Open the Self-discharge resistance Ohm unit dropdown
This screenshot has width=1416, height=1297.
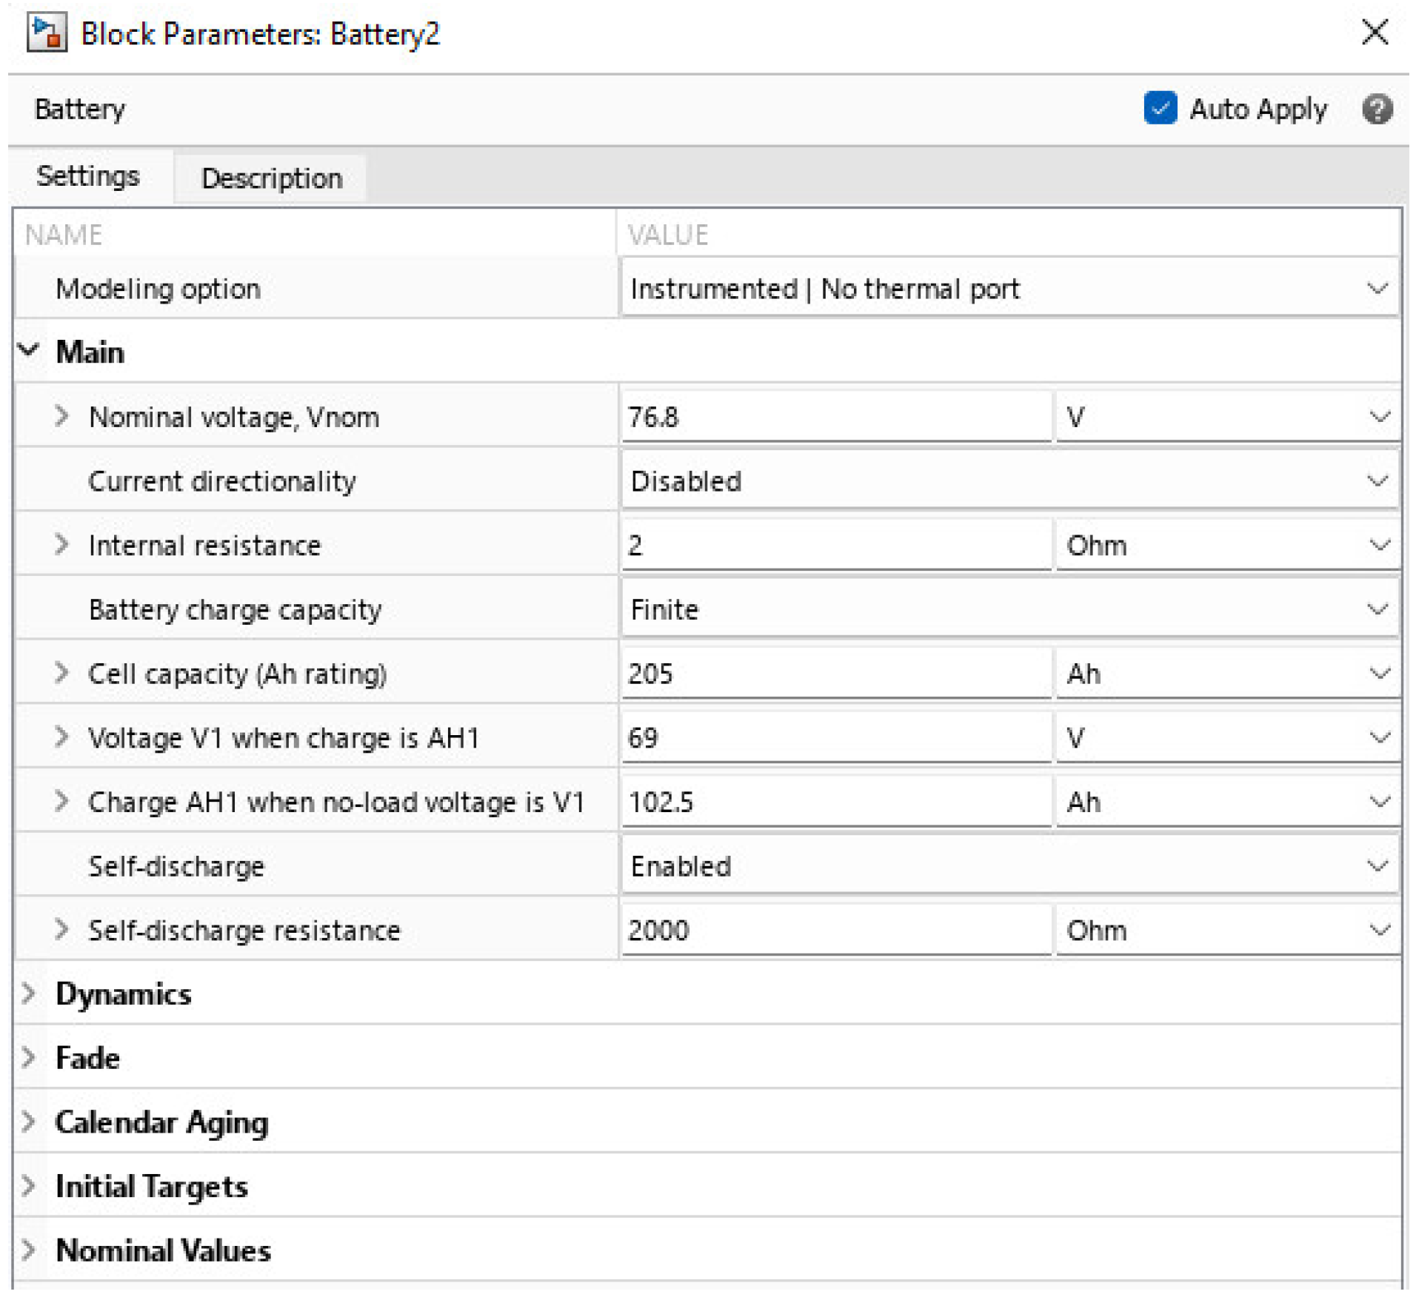[1227, 931]
